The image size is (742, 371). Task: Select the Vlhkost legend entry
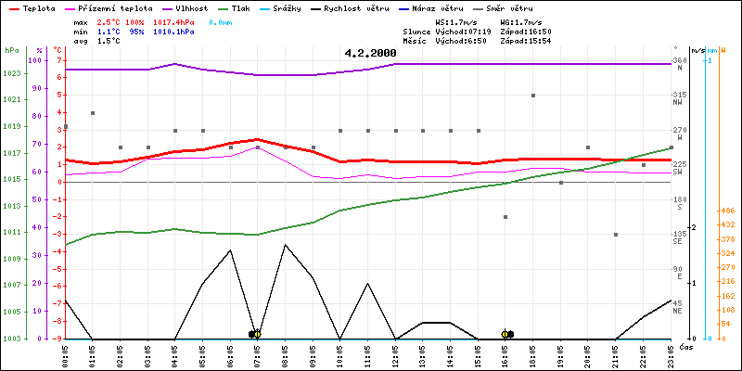[194, 7]
